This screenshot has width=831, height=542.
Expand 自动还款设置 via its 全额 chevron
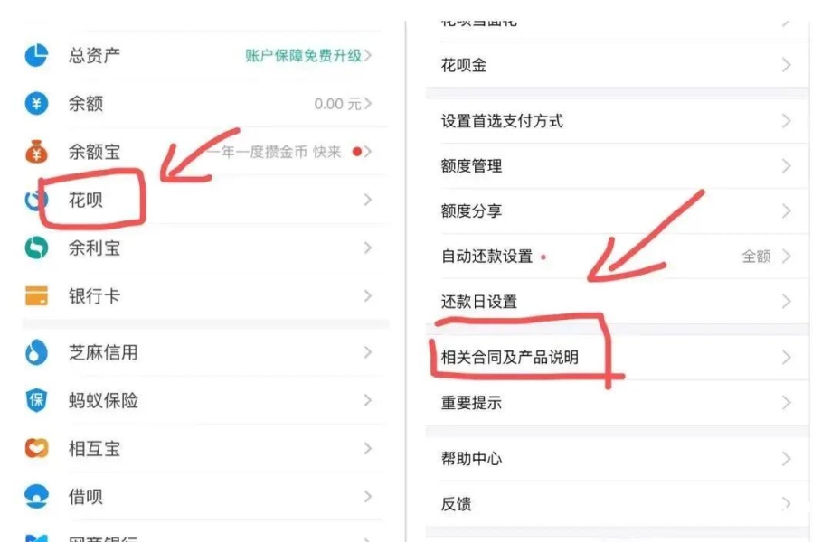pos(786,257)
